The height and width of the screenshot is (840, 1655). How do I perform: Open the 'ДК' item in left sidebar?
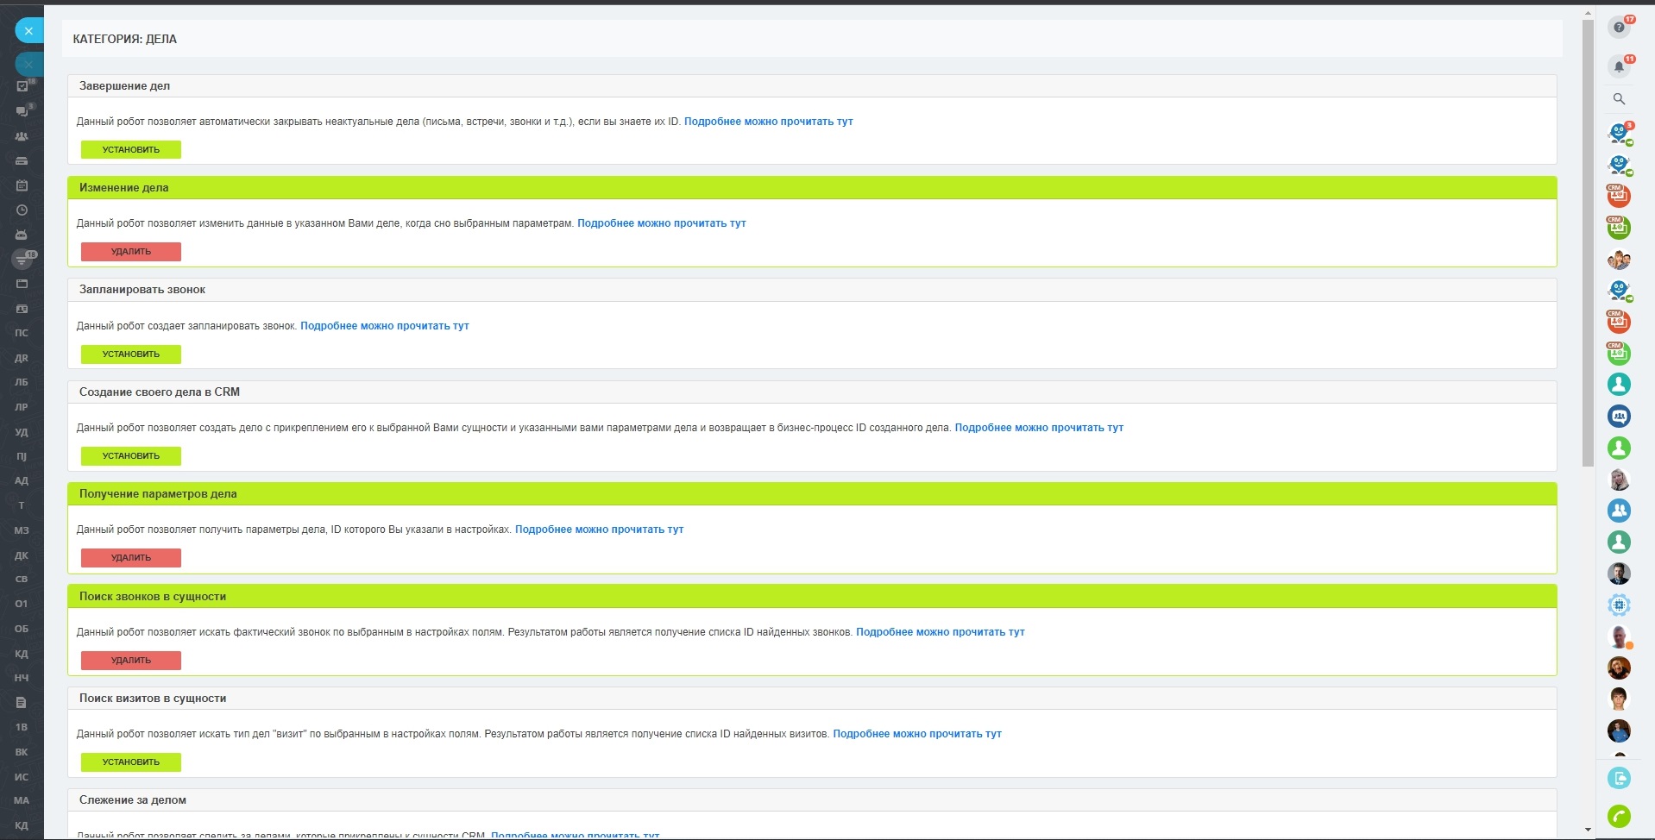pos(22,555)
